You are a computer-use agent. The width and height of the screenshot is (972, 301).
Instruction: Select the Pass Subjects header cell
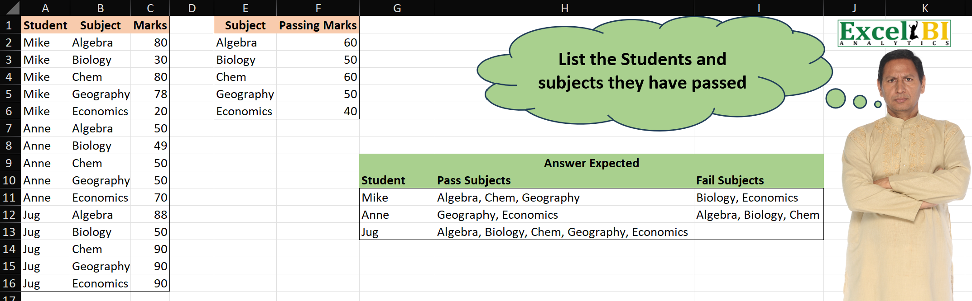(x=564, y=180)
